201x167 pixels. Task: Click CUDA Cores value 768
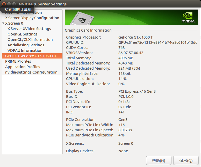tap(121, 48)
